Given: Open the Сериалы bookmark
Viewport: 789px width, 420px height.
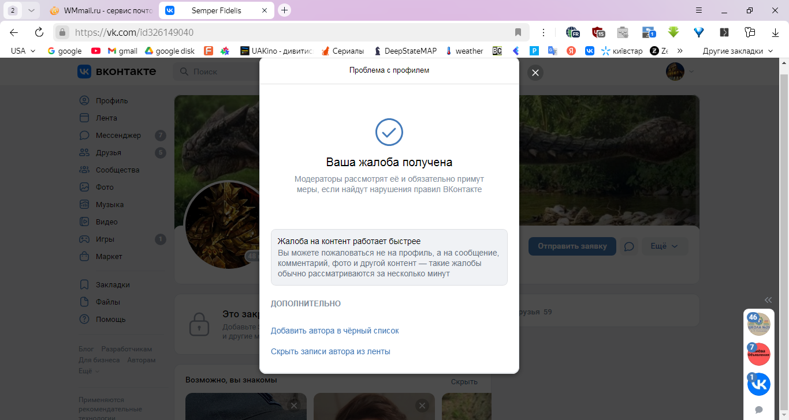Looking at the screenshot, I should point(343,51).
